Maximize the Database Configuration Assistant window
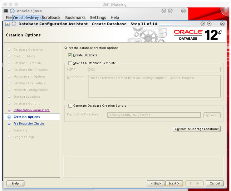The image size is (231, 191). pyautogui.click(x=209, y=24)
